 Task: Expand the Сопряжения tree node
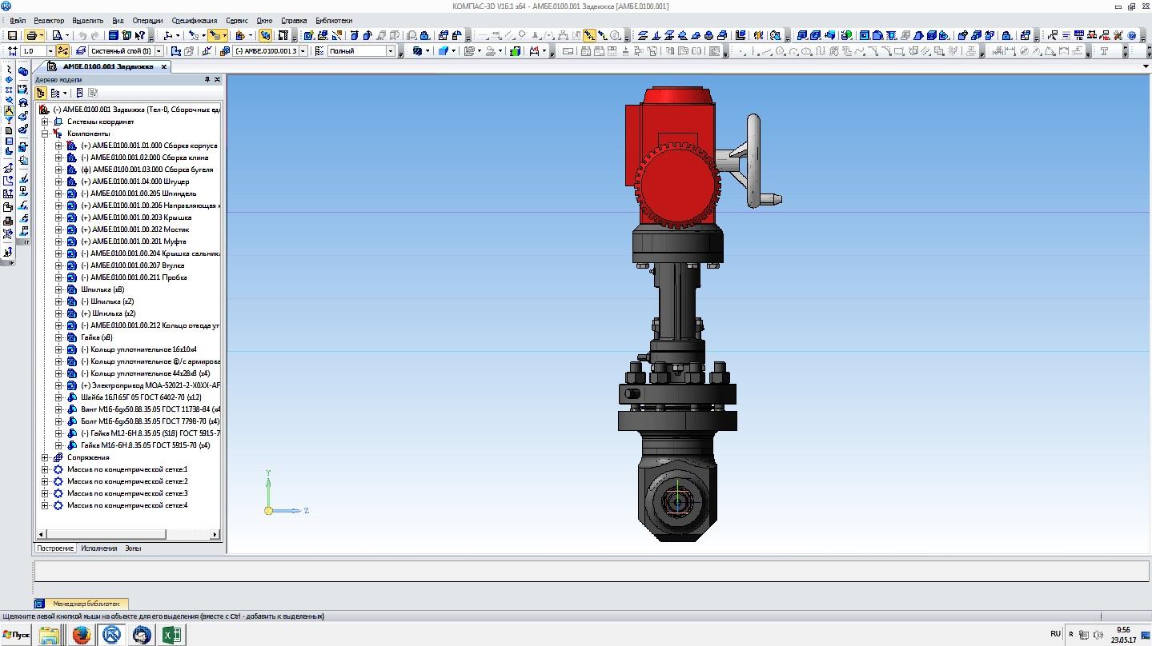click(46, 457)
